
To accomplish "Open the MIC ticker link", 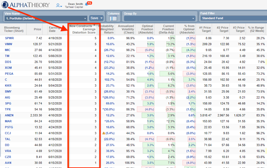I will pos(7,50).
